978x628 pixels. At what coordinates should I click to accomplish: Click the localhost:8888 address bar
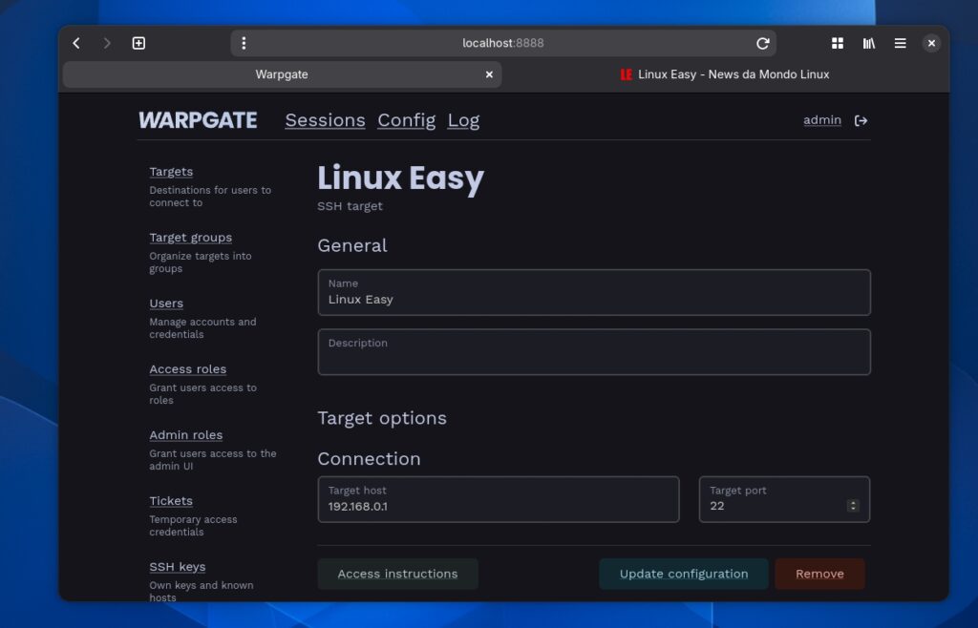pyautogui.click(x=502, y=43)
